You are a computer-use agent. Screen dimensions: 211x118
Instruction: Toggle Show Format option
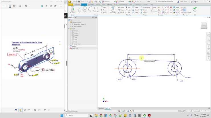tap(186, 12)
